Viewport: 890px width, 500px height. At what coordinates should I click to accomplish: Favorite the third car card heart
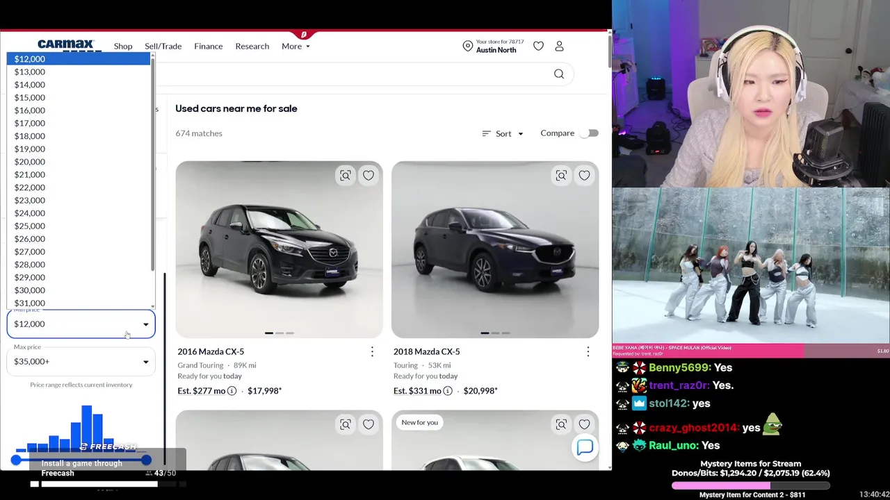[369, 424]
